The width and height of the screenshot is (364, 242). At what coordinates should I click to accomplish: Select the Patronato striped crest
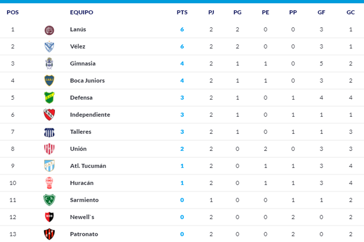click(x=49, y=234)
